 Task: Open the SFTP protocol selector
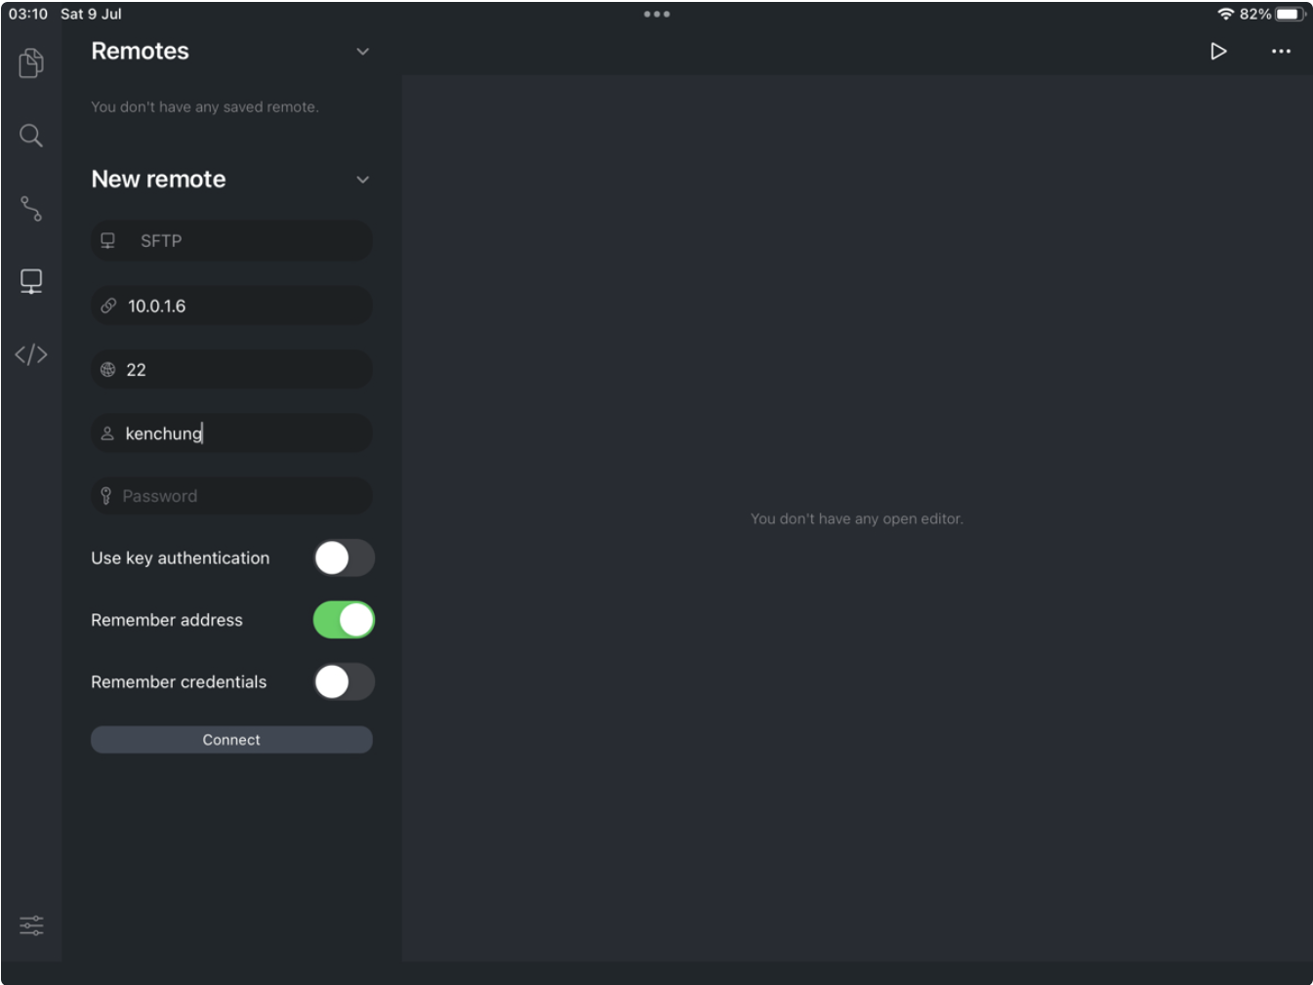coord(231,241)
